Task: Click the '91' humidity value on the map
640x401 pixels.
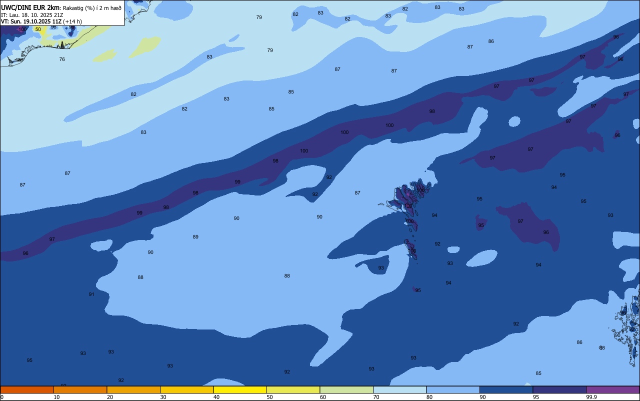Action: (x=91, y=294)
